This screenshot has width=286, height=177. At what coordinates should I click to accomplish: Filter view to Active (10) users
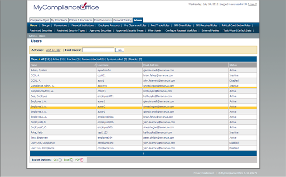58,59
